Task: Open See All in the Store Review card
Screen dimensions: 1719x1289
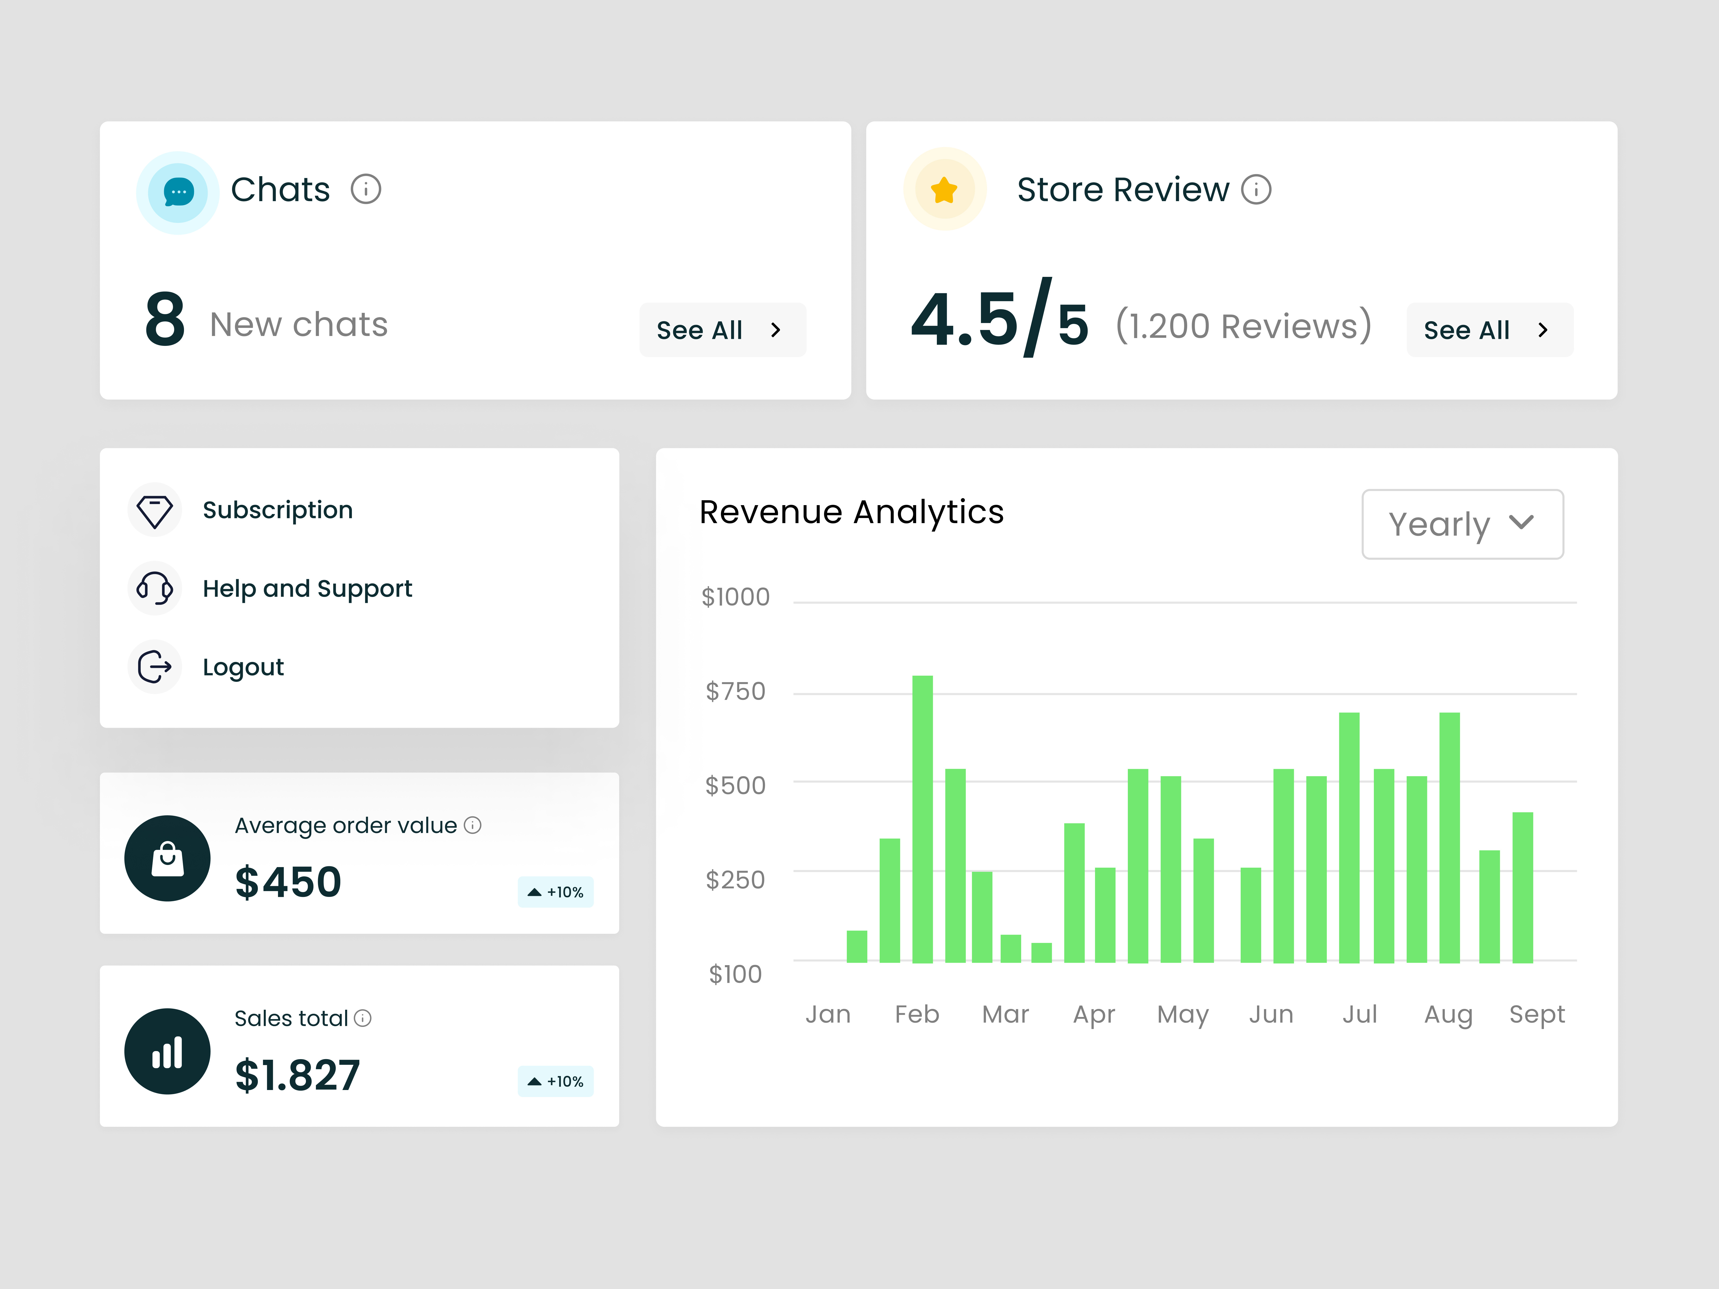Action: point(1490,330)
